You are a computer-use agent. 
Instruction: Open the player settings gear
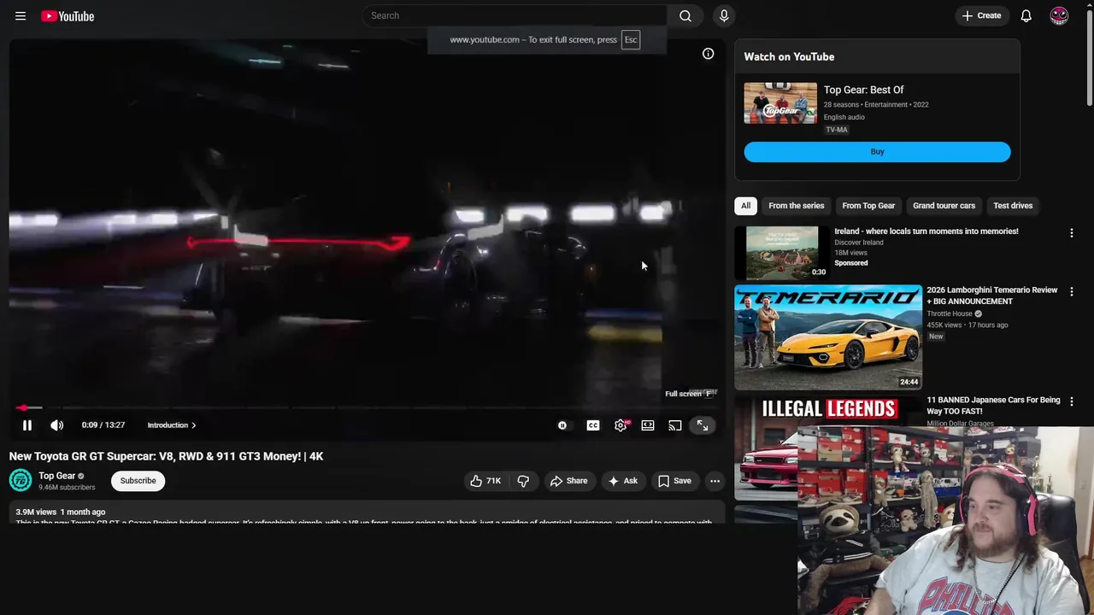pos(621,425)
